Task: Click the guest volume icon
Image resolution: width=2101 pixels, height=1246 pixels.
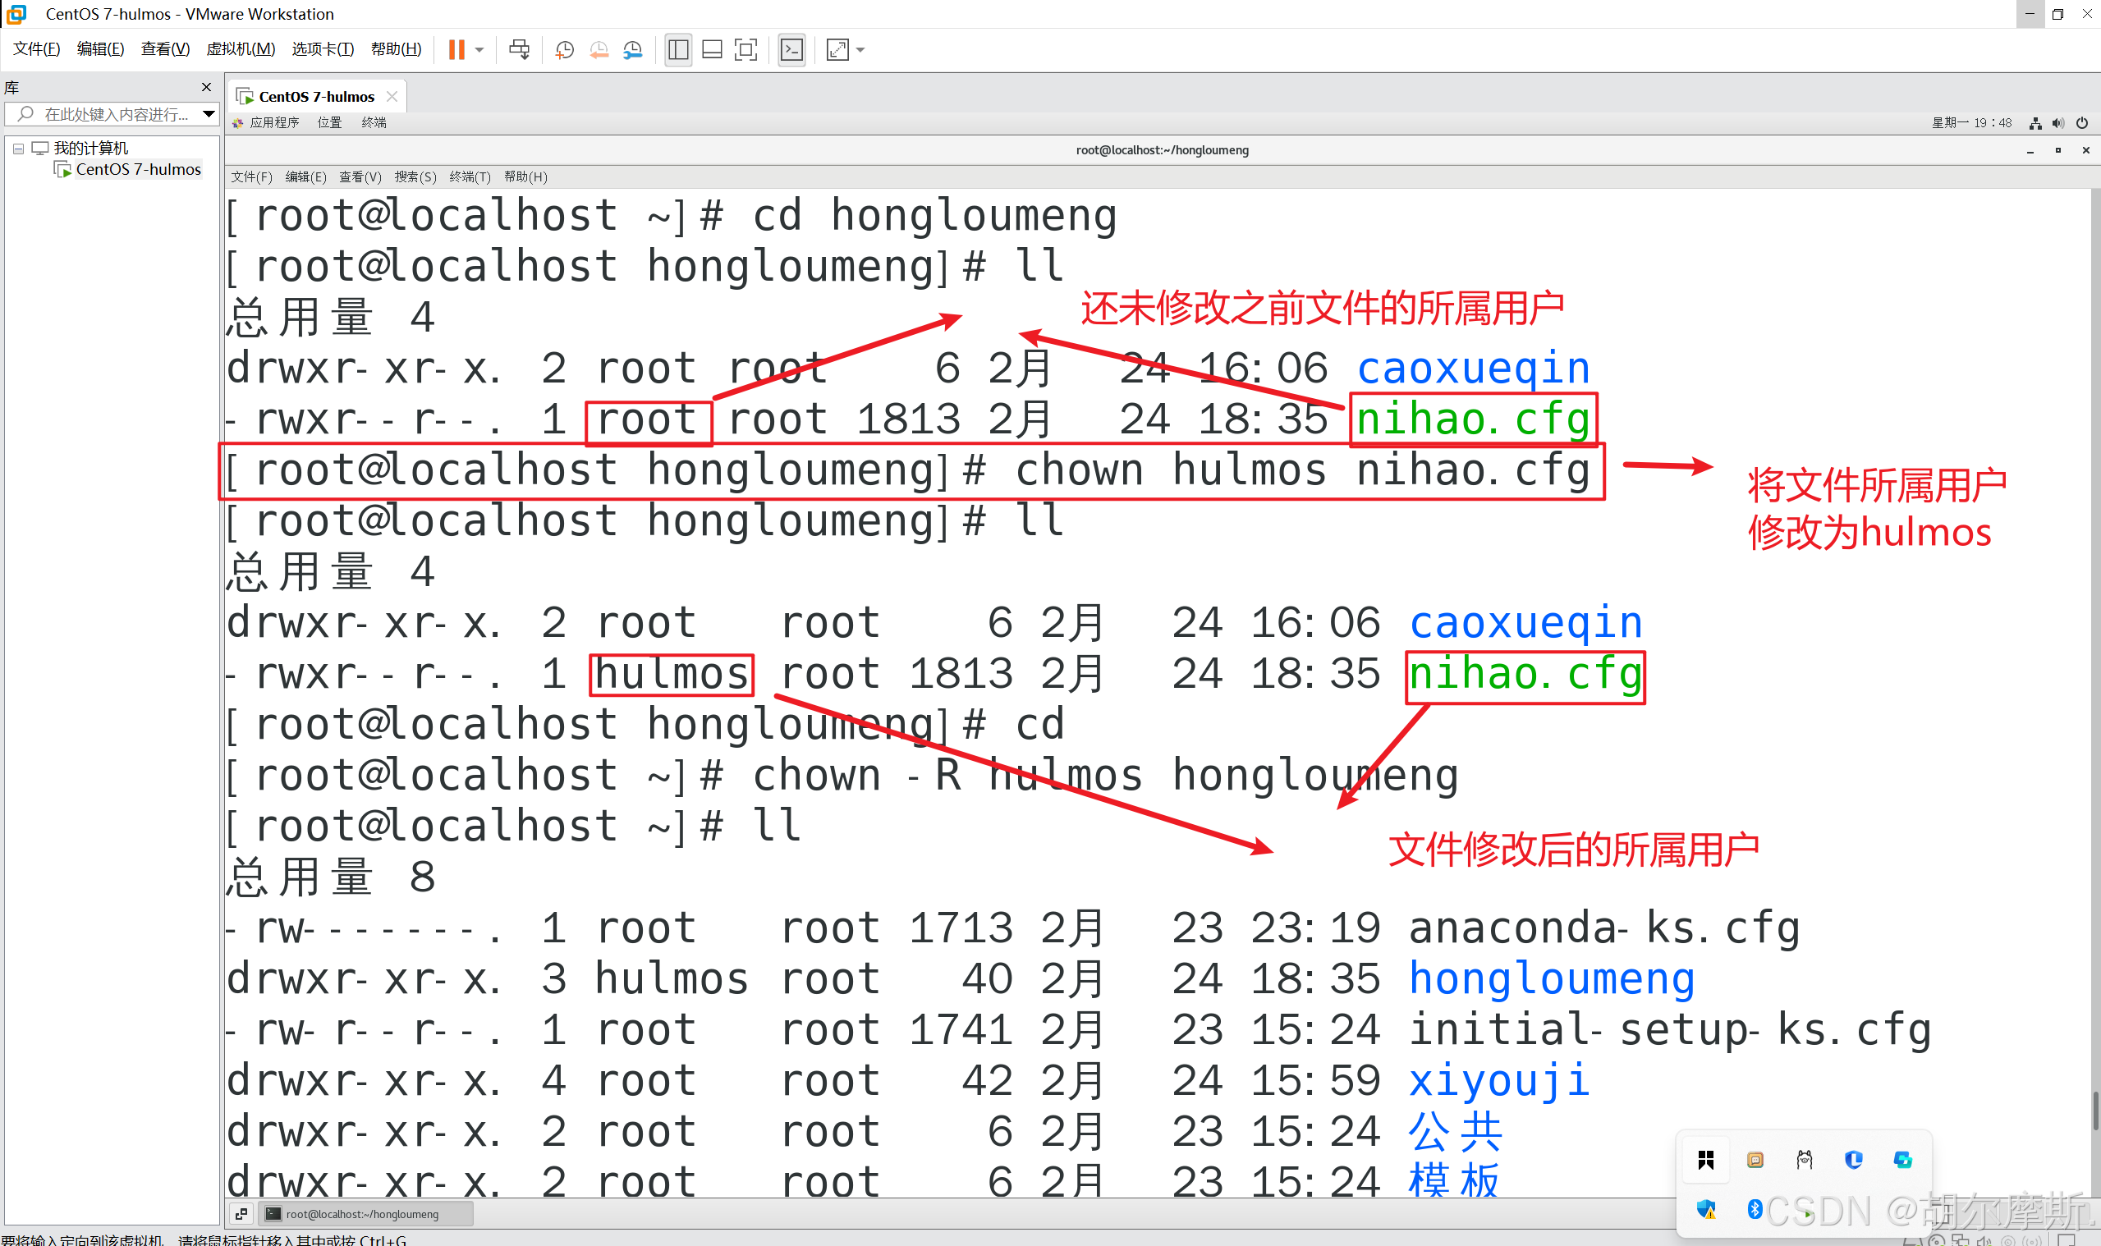Action: tap(2058, 123)
